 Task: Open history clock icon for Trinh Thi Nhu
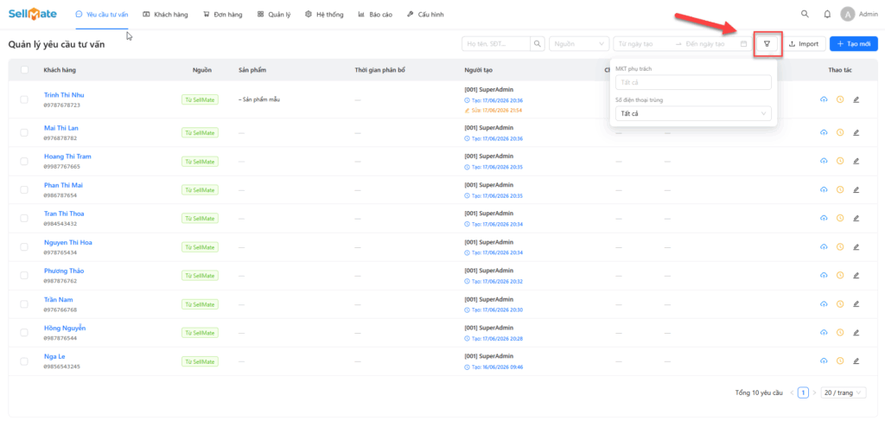point(840,99)
